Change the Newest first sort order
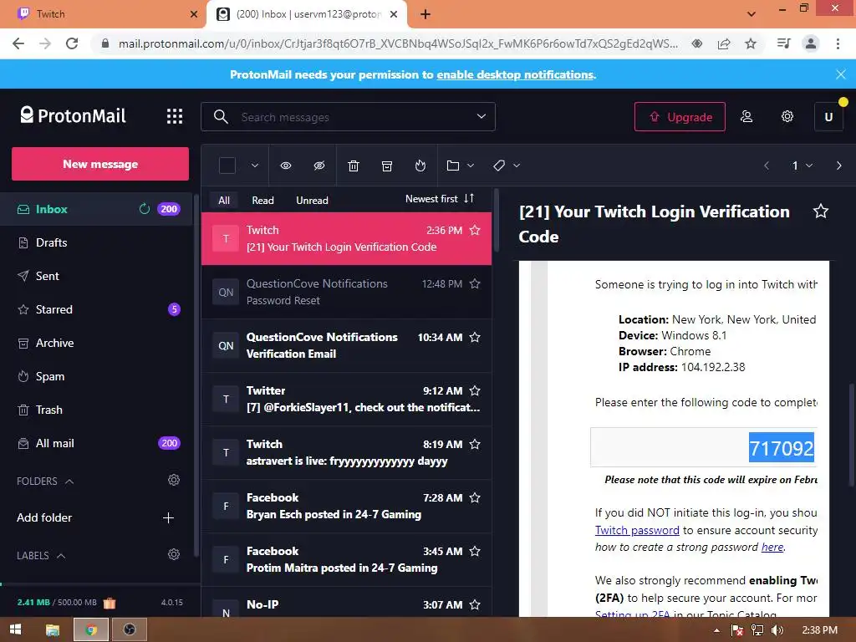 440,199
